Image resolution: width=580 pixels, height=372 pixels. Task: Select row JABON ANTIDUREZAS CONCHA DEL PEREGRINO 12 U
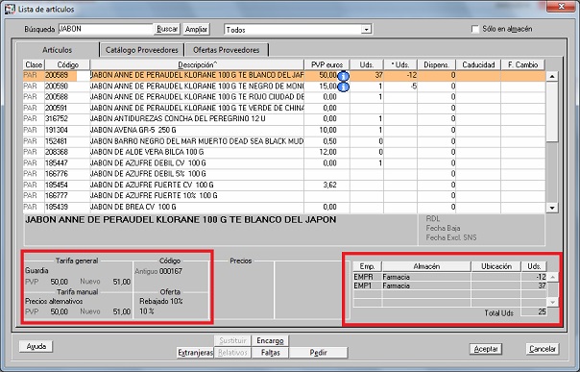[284, 119]
